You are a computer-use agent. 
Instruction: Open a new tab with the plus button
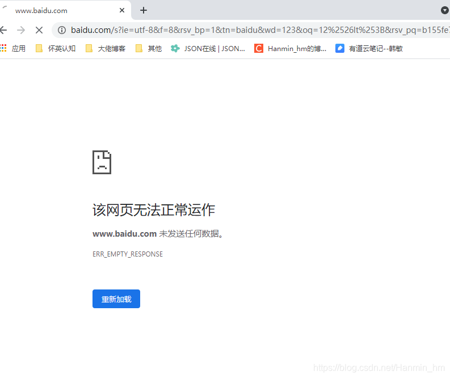coord(144,10)
